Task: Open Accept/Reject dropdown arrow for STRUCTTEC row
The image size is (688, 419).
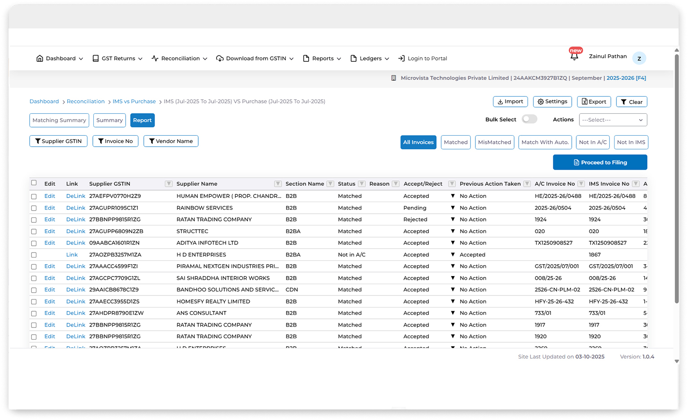Action: 453,231
